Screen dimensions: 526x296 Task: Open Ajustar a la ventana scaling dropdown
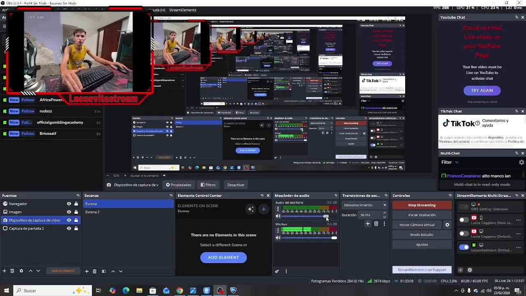pos(148,176)
